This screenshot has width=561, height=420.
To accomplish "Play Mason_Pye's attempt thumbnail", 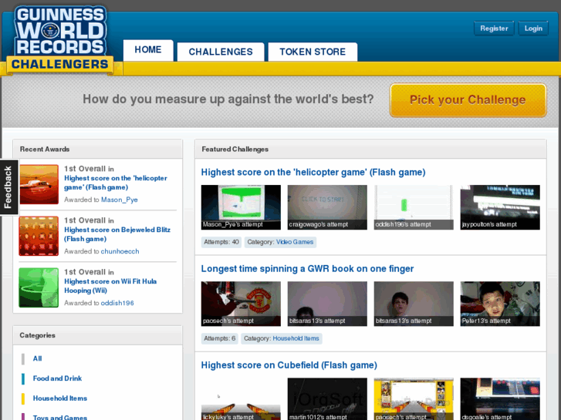I will (x=241, y=207).
